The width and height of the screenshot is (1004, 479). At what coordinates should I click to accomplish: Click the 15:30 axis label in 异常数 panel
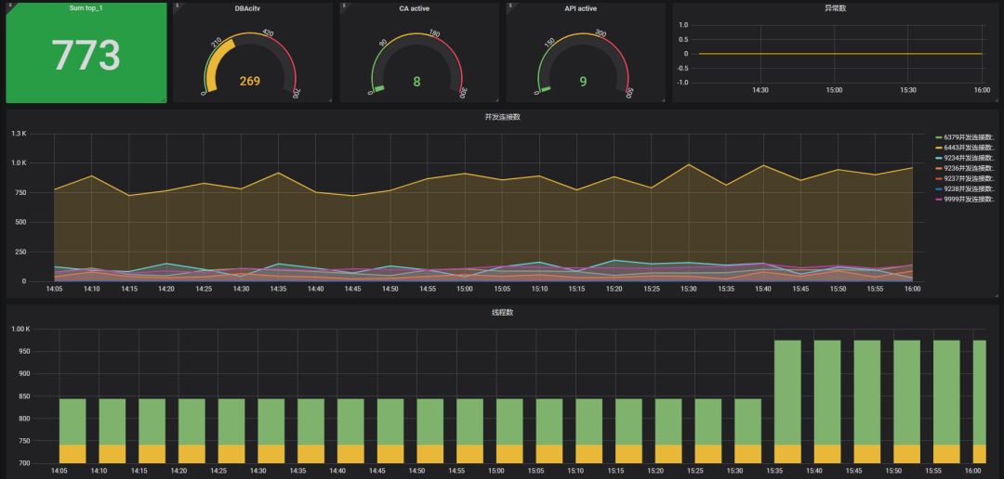click(908, 90)
